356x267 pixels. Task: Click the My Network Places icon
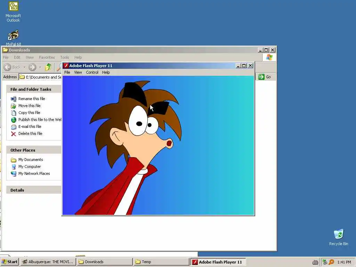pyautogui.click(x=14, y=174)
